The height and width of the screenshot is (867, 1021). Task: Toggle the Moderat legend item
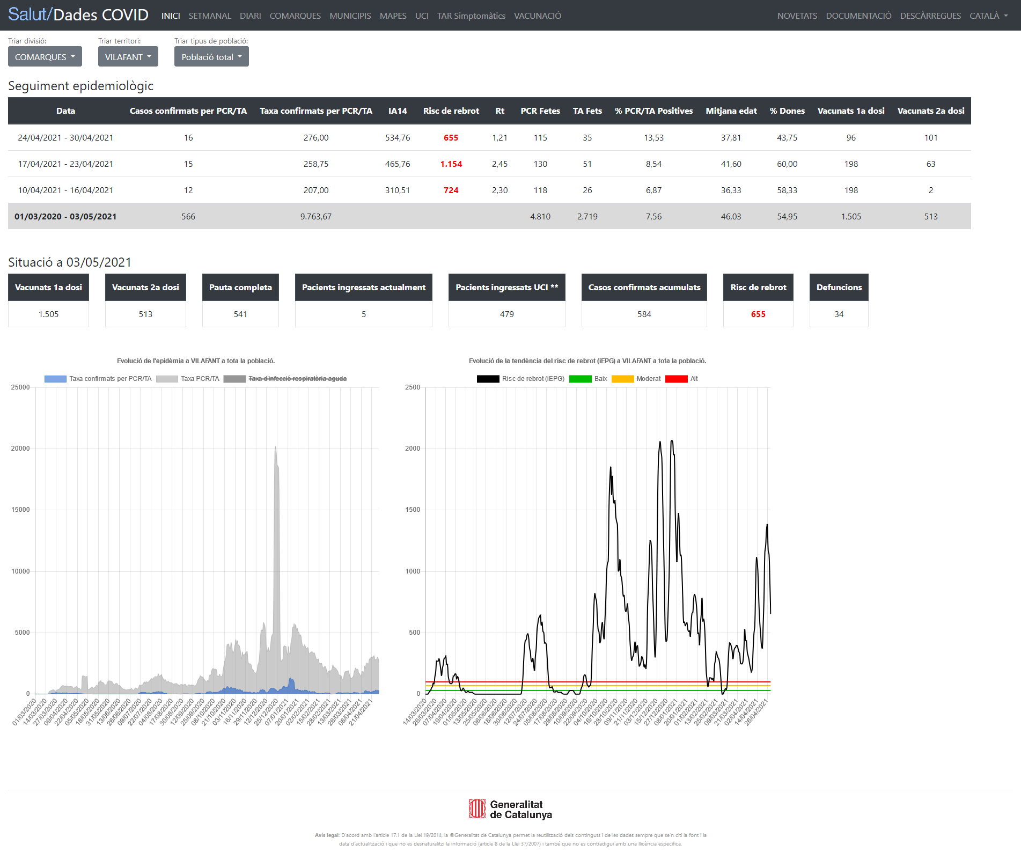coord(636,379)
